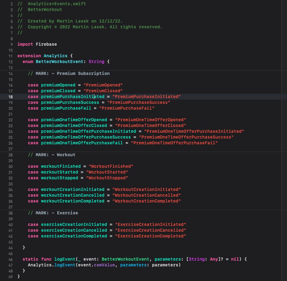The height and width of the screenshot is (281, 287).
Task: Click the 'premiumOneTimeOfferPurchaseInitiated' case name
Action: tap(88, 131)
